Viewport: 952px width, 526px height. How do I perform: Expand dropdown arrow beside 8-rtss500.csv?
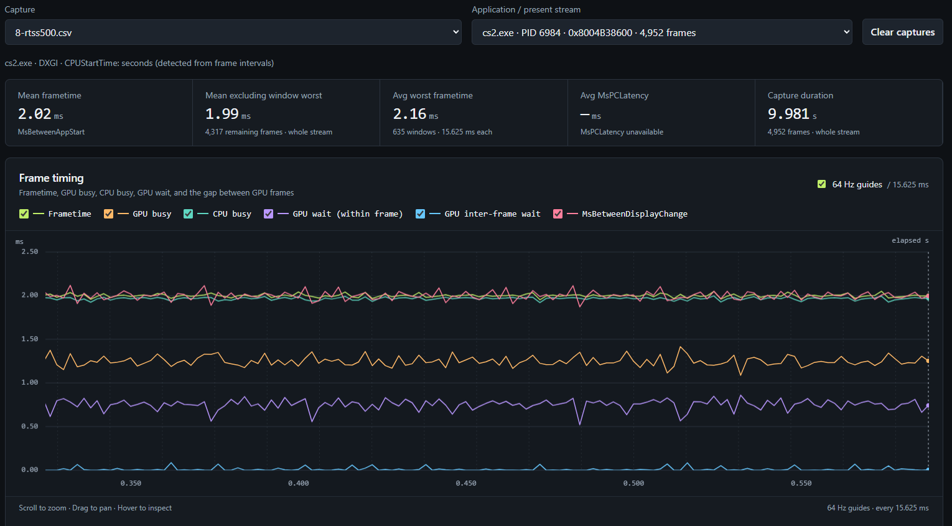455,32
